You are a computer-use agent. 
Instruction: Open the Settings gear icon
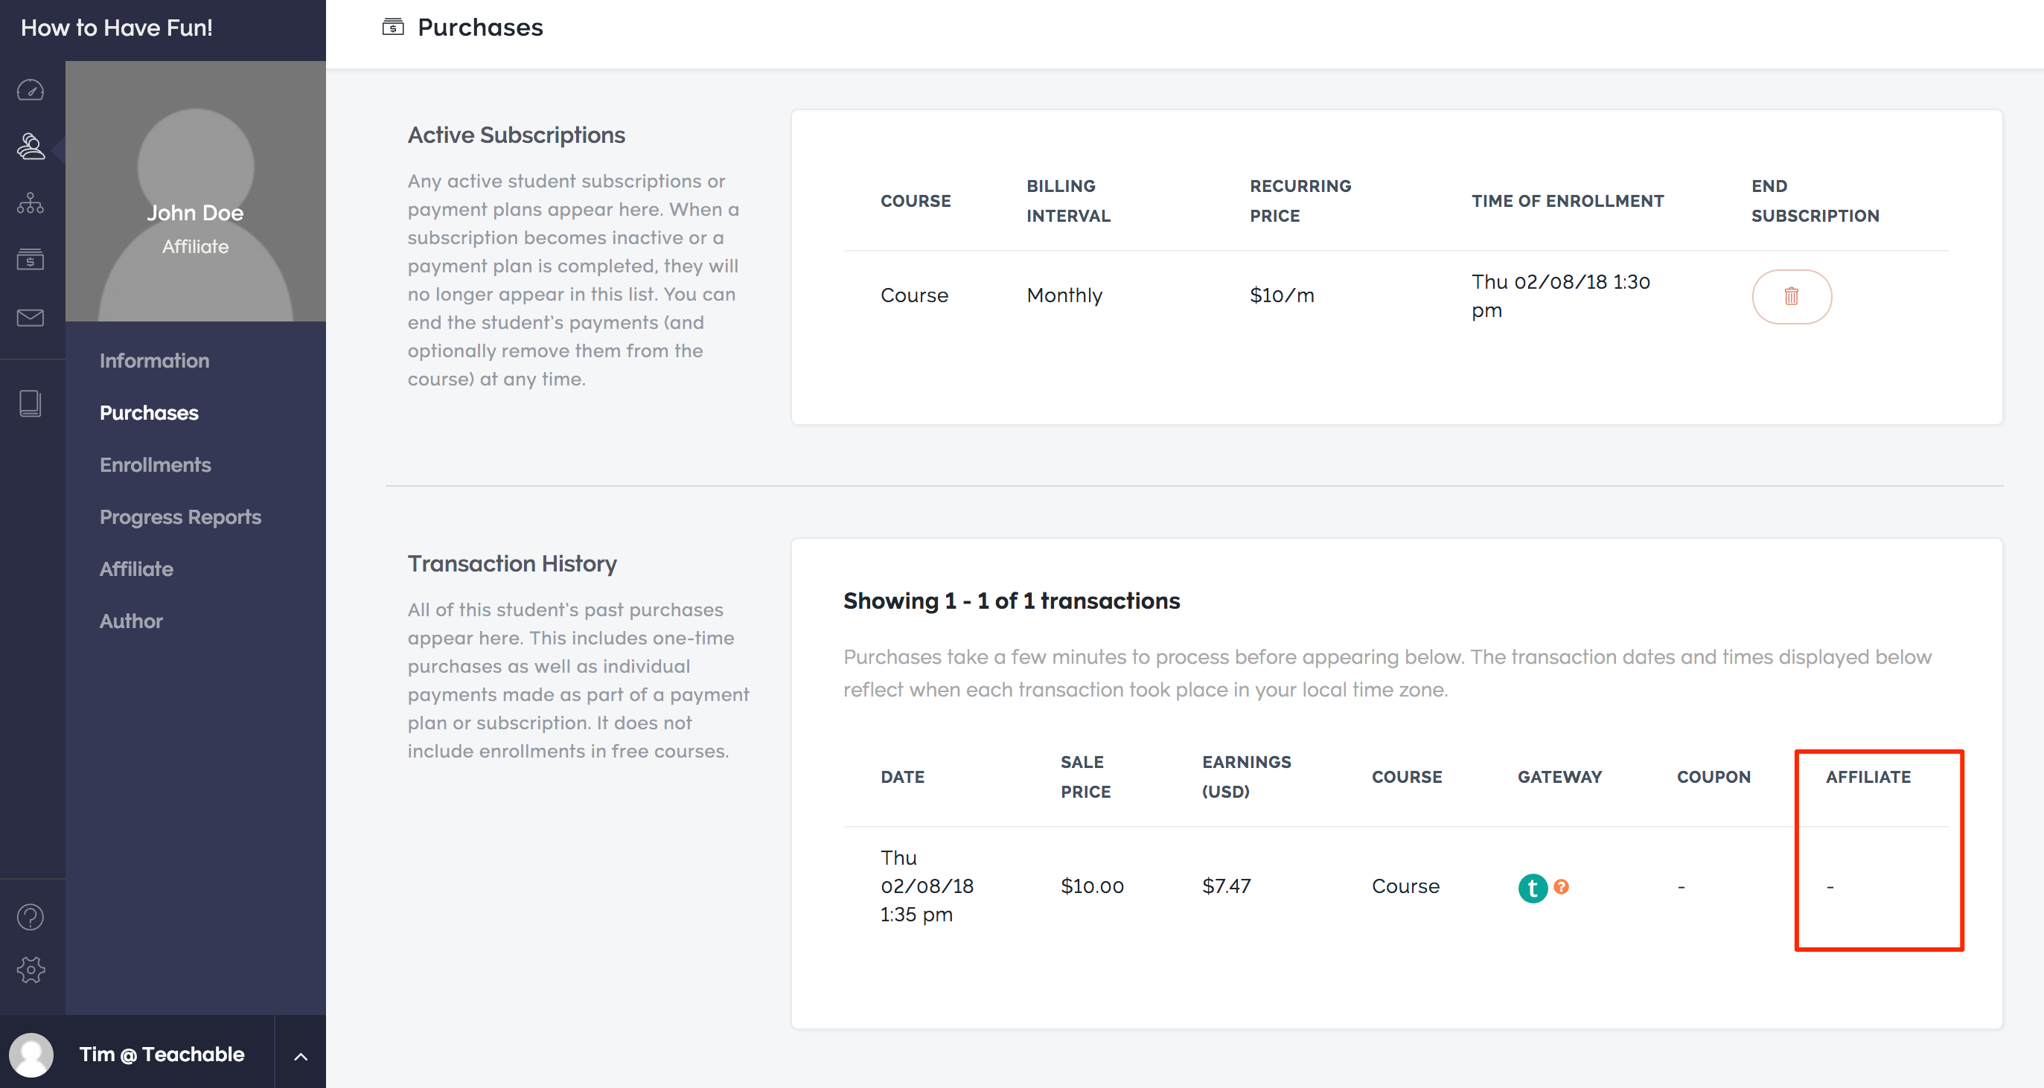[x=31, y=970]
